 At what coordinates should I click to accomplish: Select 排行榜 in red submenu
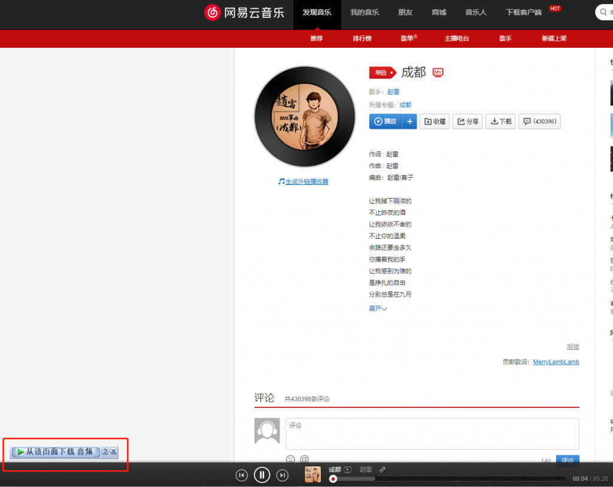(x=362, y=38)
